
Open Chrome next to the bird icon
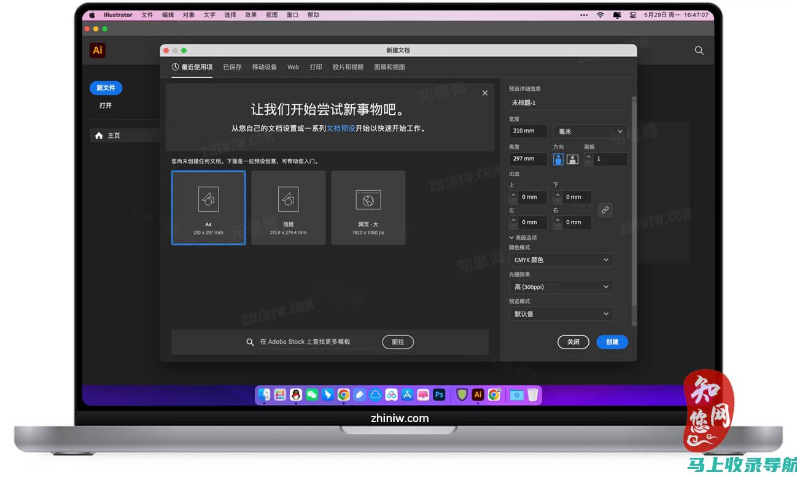pyautogui.click(x=344, y=395)
